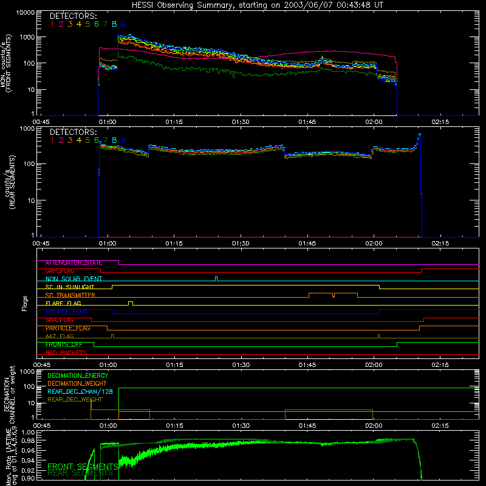Click the PARTICLE_FLAG label
The image size is (486, 486).
tap(68, 328)
